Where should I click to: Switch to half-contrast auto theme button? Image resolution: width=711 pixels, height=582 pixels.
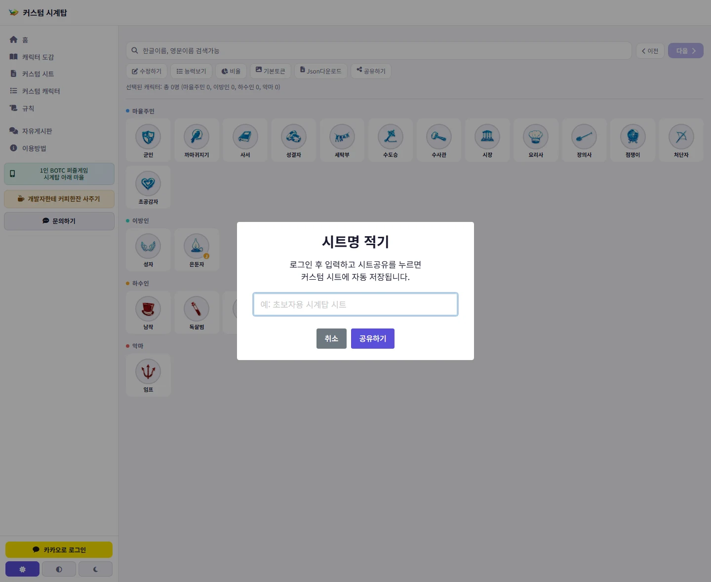point(59,569)
